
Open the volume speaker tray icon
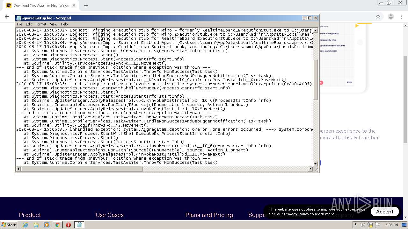point(363,225)
